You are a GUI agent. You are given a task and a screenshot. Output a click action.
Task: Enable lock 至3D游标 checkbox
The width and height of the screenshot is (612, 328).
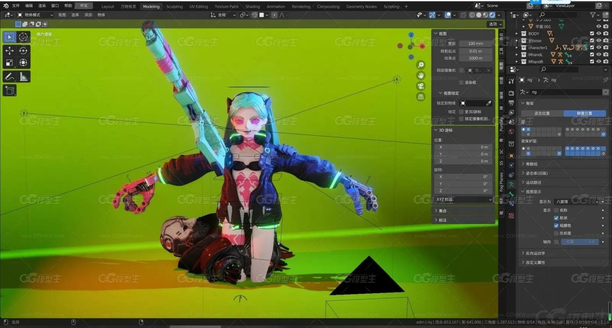[461, 112]
